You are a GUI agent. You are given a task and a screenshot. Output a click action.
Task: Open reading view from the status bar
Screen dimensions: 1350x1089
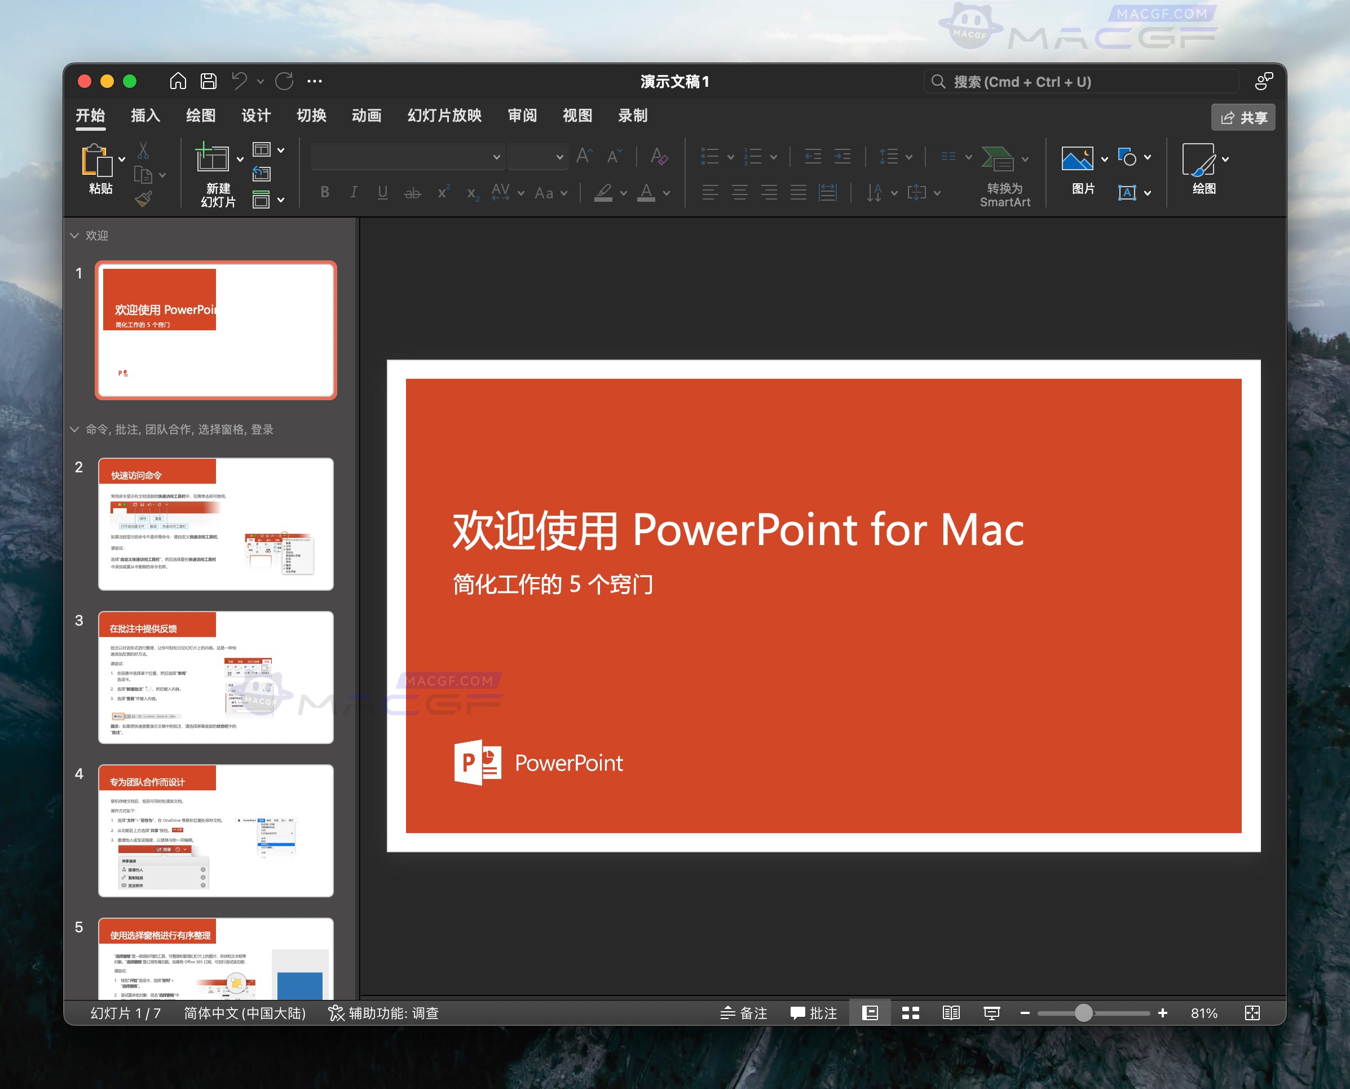(x=951, y=1012)
